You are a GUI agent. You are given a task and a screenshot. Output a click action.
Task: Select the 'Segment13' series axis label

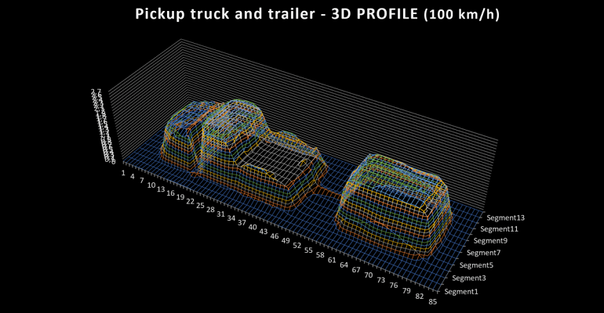[x=505, y=218]
